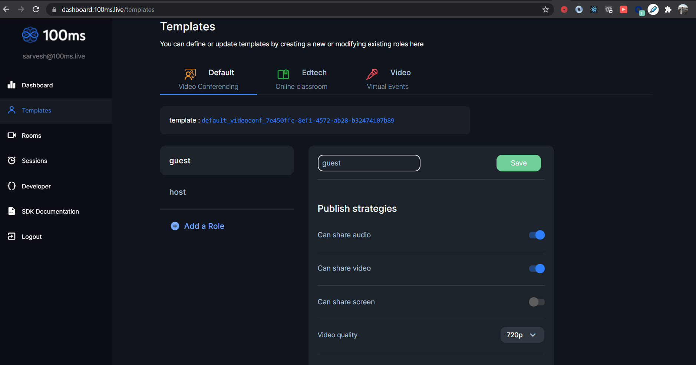The image size is (696, 365).
Task: Click the 100ms logo icon
Action: (x=30, y=35)
